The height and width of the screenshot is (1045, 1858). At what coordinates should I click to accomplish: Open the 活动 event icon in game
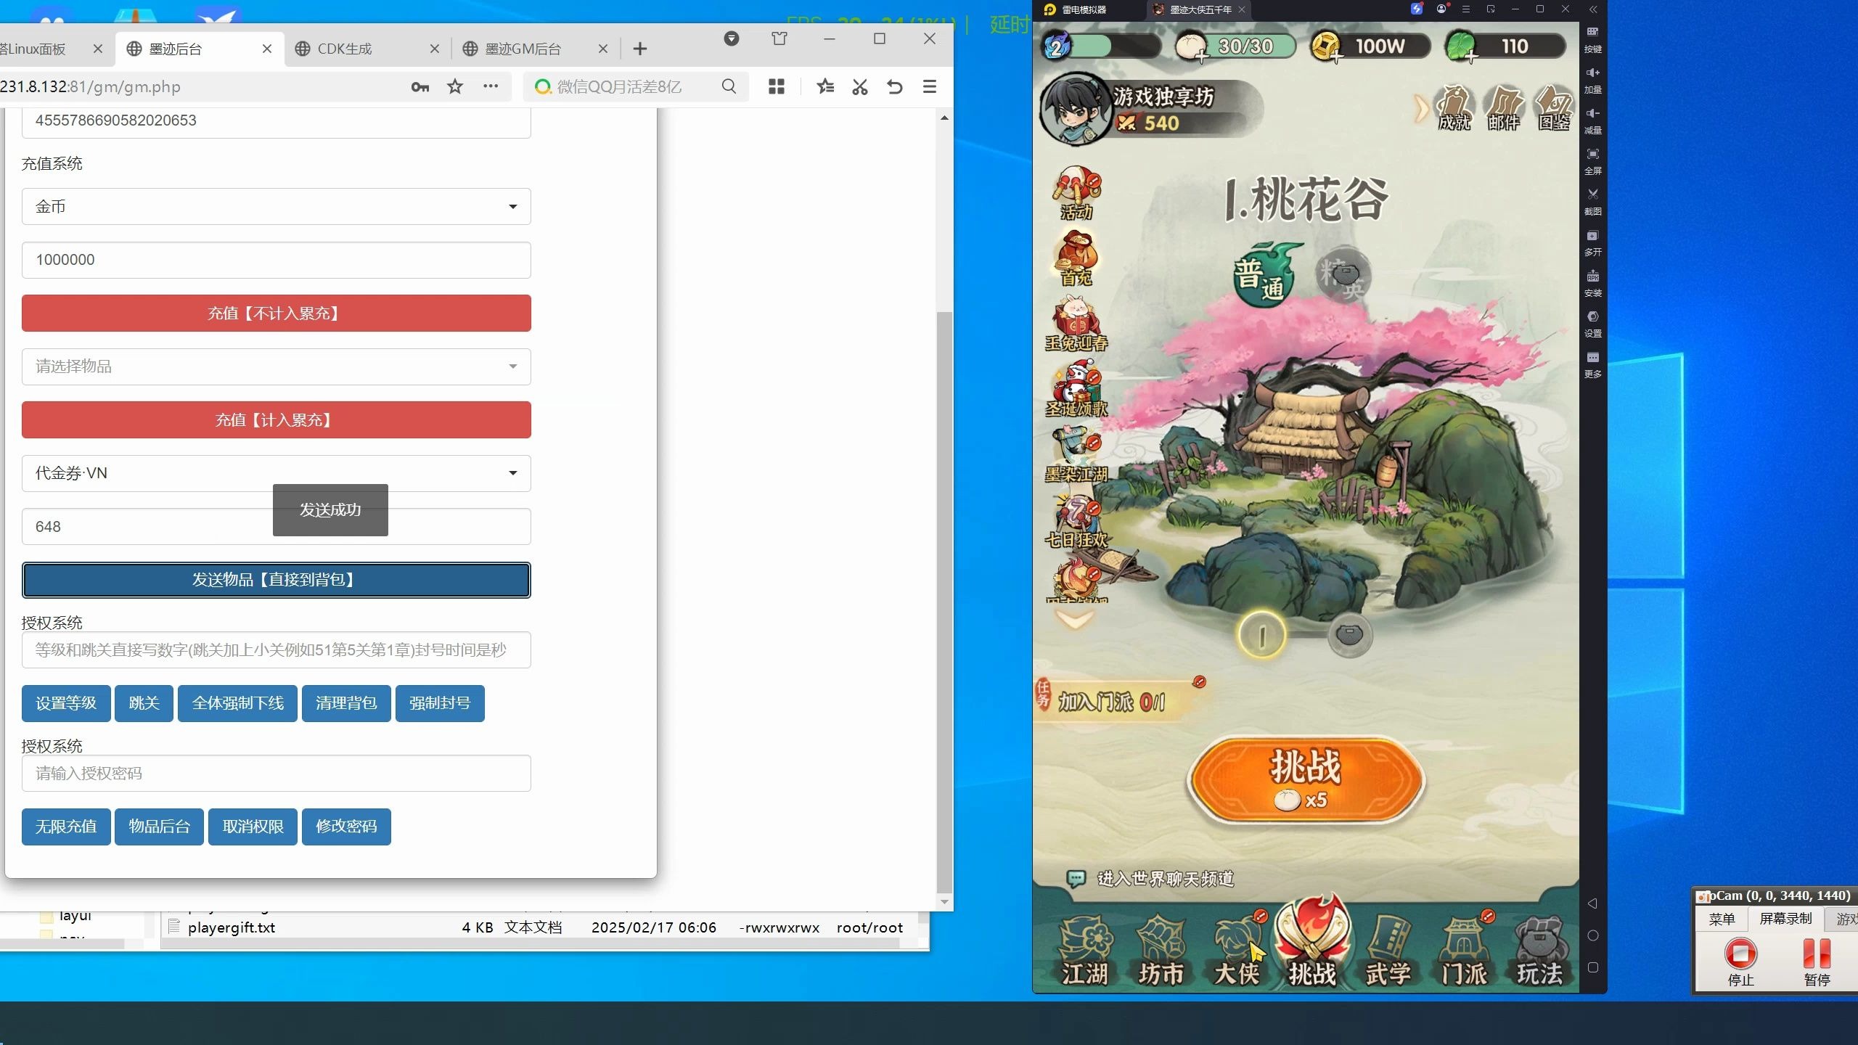click(1076, 193)
